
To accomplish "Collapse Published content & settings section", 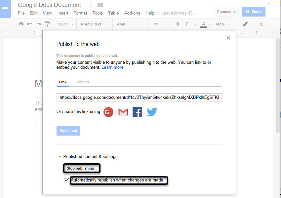I will [x=60, y=156].
